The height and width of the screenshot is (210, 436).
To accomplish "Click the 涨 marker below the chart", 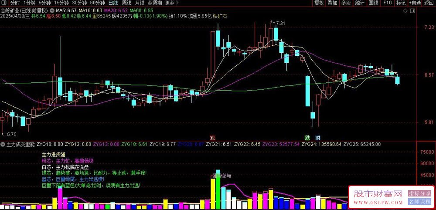I will 212,138.
